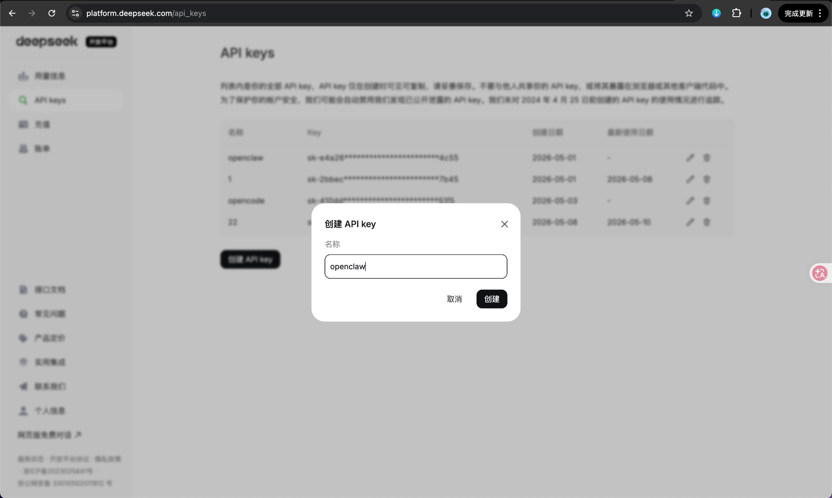The image size is (832, 498).
Task: Delete the key named 22 with its trash icon
Action: pyautogui.click(x=706, y=222)
